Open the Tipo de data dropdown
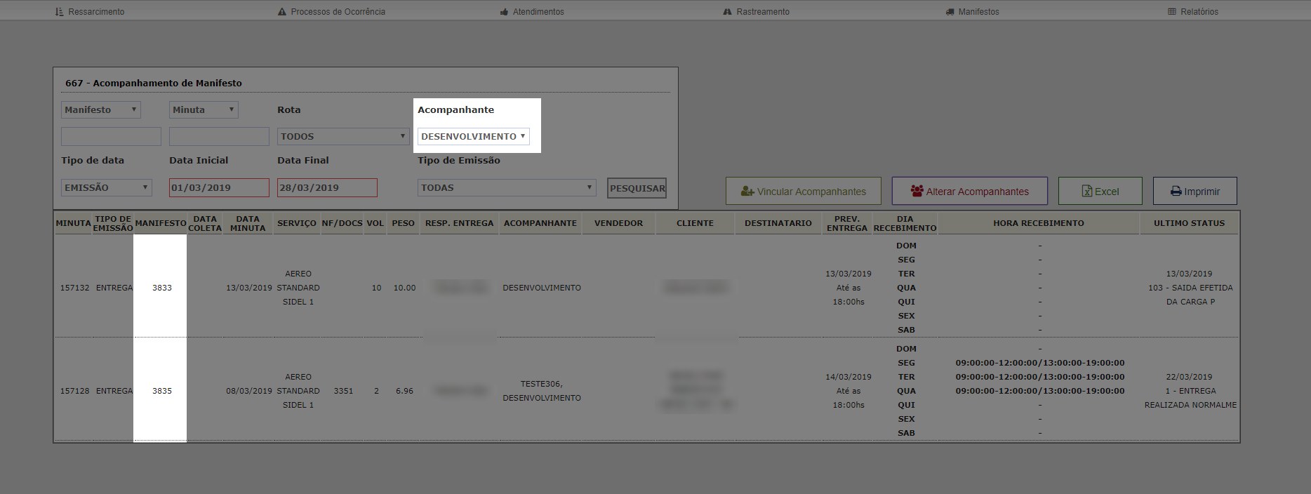 106,187
